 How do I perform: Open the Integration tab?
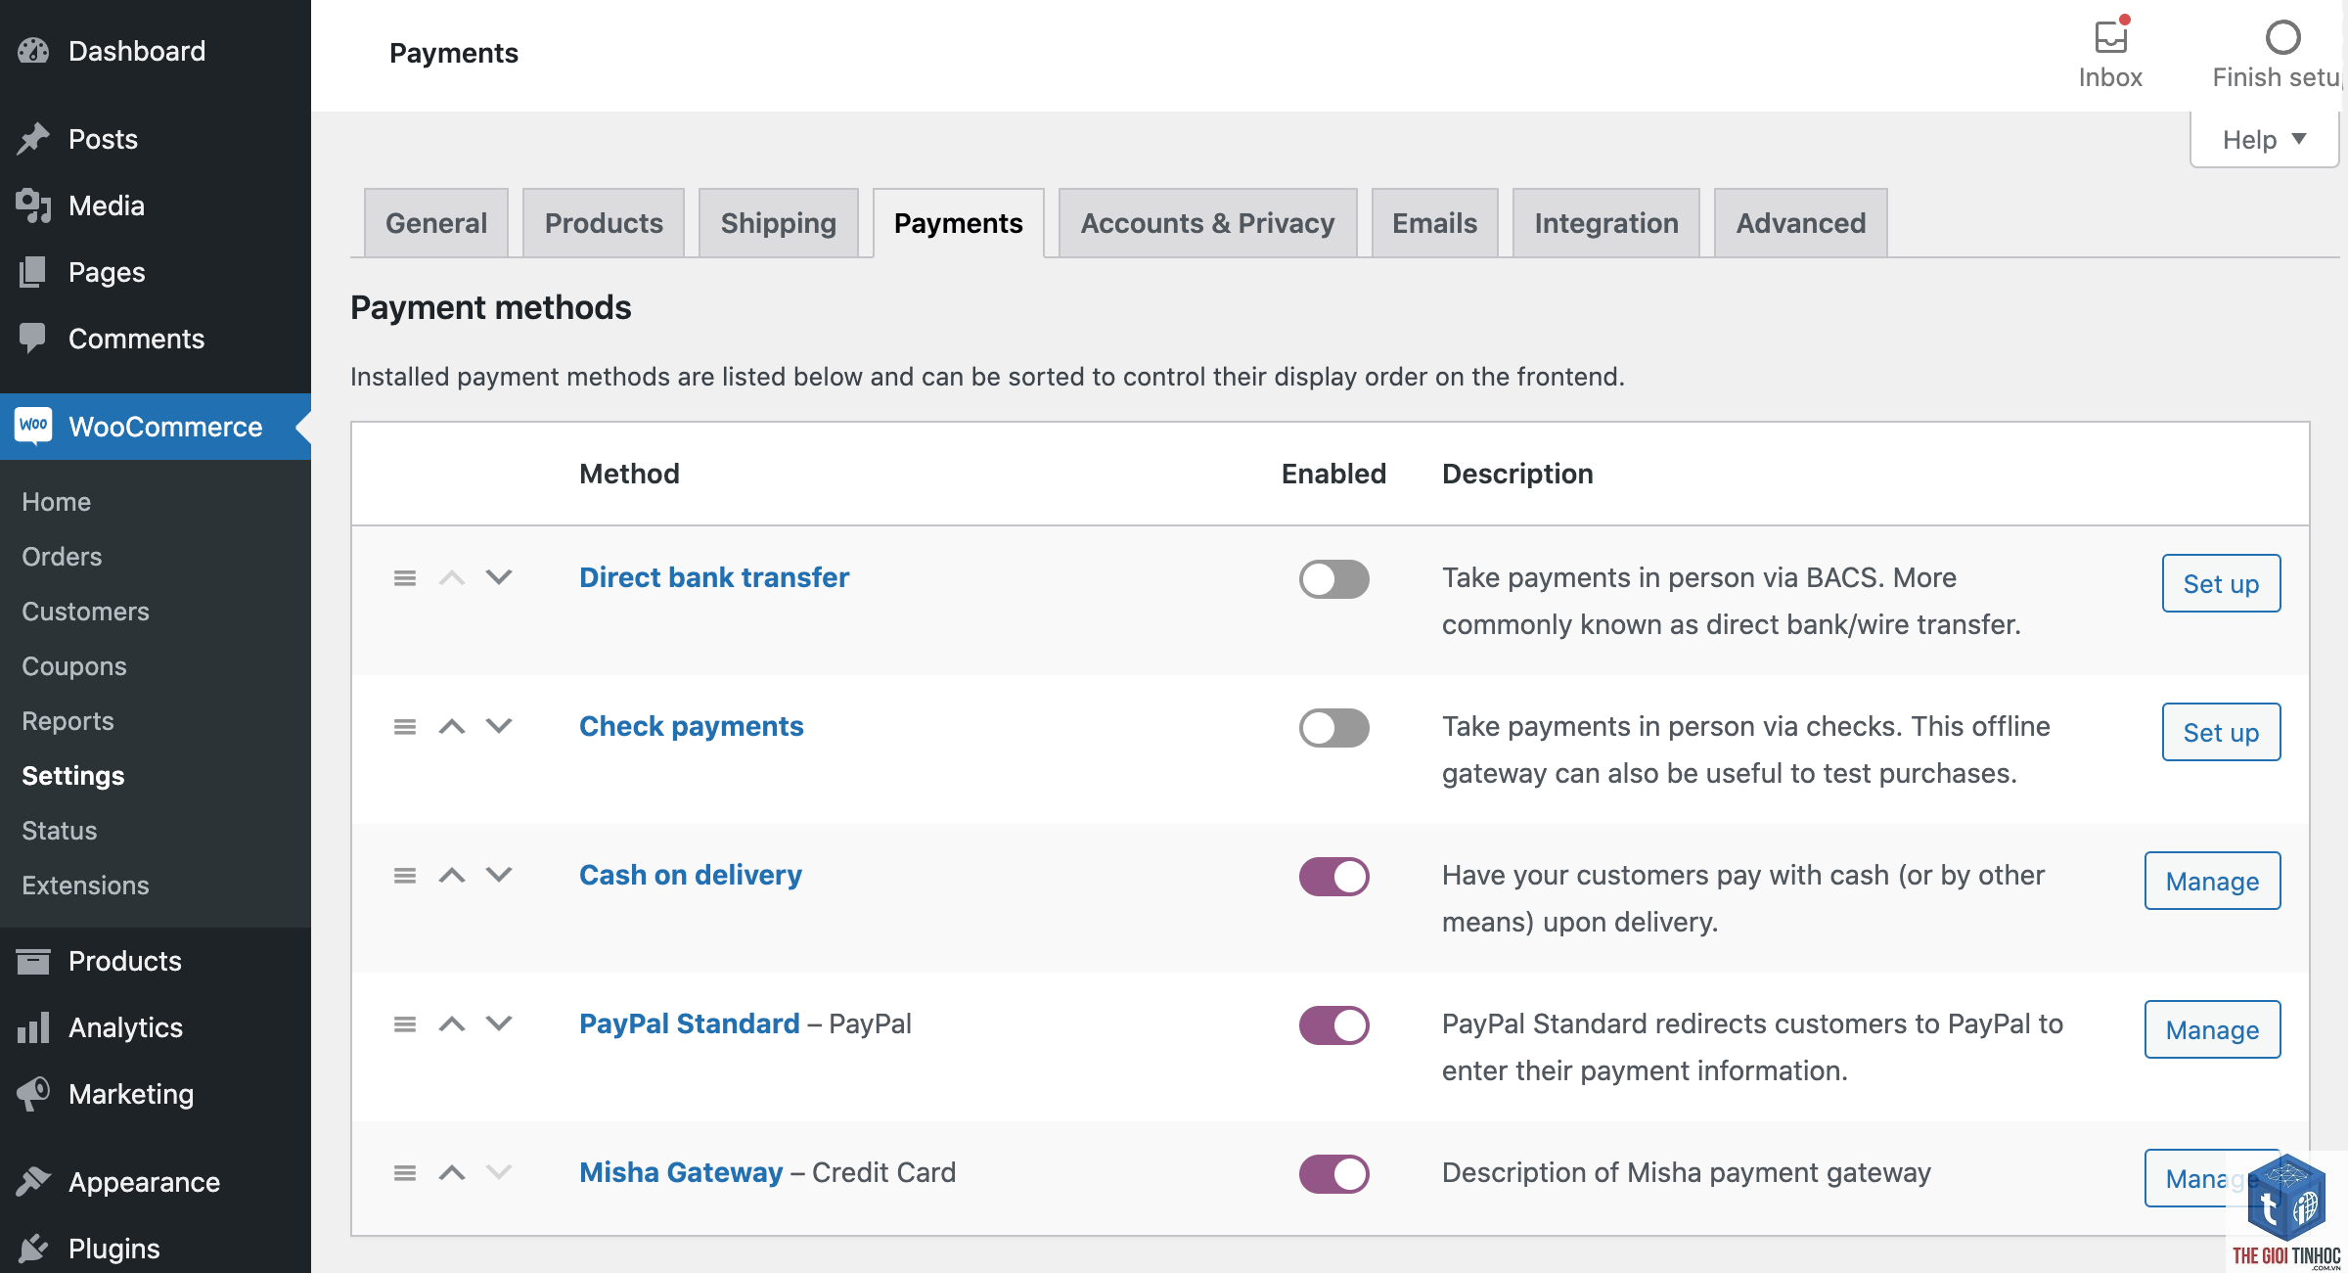1606,223
